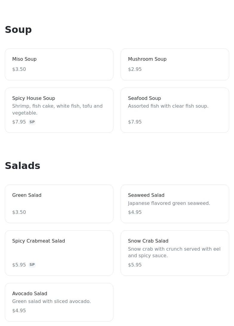Click the Miso Soup $3.50 price
Viewport: 234px width, 326px height.
click(19, 69)
